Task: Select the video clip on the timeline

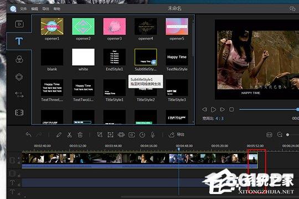Action: pos(140,160)
